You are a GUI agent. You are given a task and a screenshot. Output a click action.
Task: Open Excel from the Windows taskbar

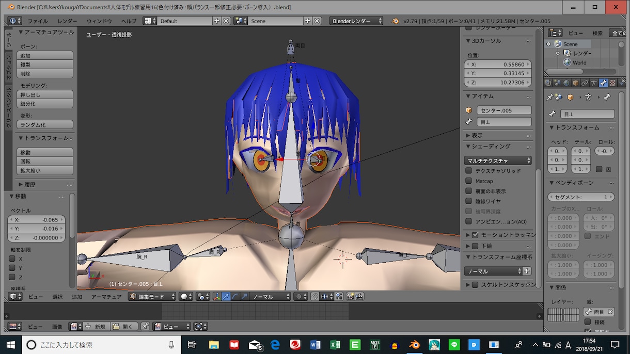click(x=335, y=345)
